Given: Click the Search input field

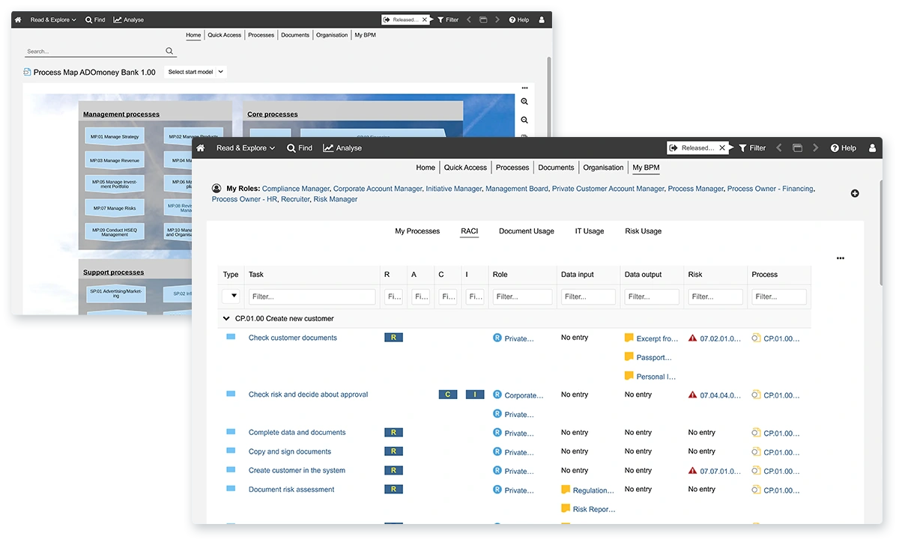Looking at the screenshot, I should point(97,52).
